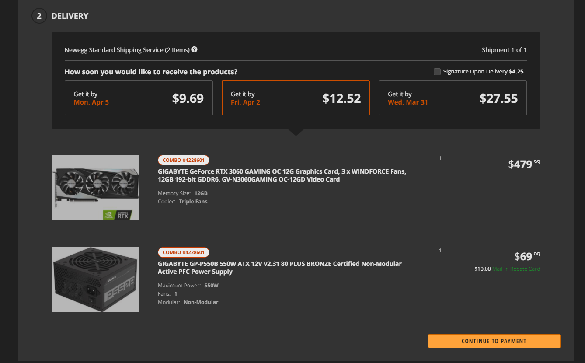Open the power supply product thumbnail
This screenshot has width=585, height=363.
(95, 279)
